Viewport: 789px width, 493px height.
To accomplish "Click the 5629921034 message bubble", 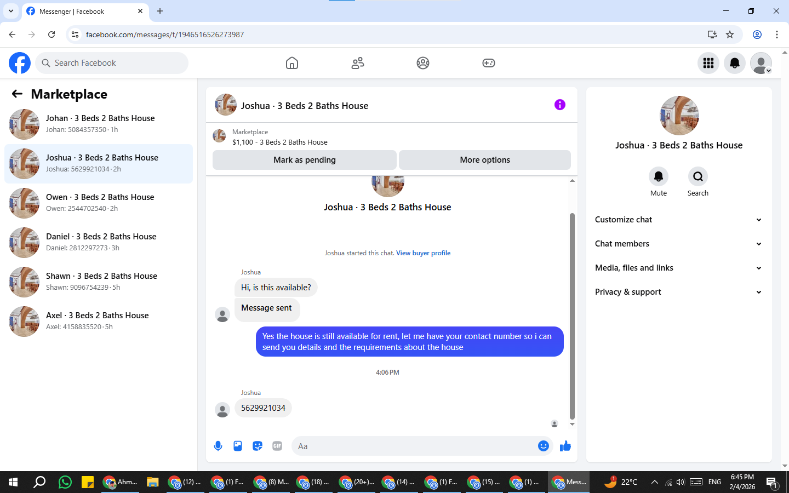I will click(263, 408).
